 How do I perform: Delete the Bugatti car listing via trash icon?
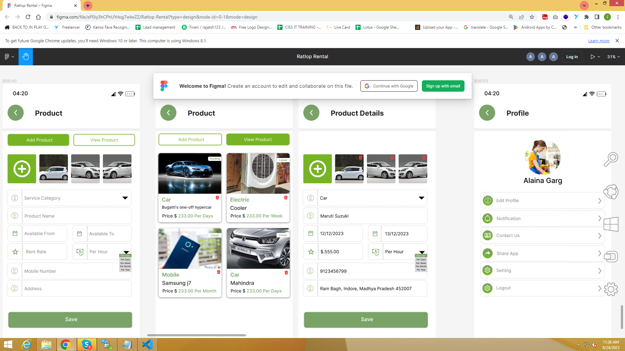(x=217, y=198)
